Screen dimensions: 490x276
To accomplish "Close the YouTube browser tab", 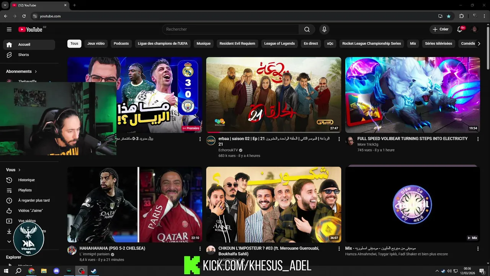I will pyautogui.click(x=65, y=5).
